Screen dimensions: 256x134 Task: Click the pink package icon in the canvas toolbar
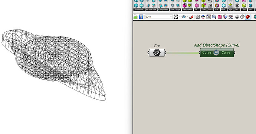pos(220,17)
